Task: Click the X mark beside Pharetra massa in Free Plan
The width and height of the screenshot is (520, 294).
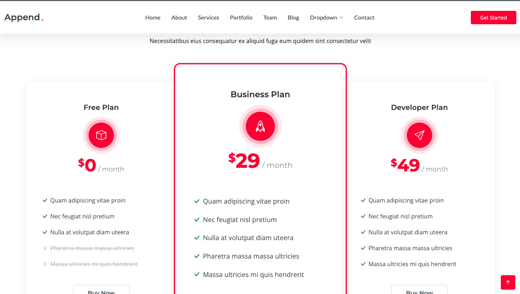Action: pos(45,248)
